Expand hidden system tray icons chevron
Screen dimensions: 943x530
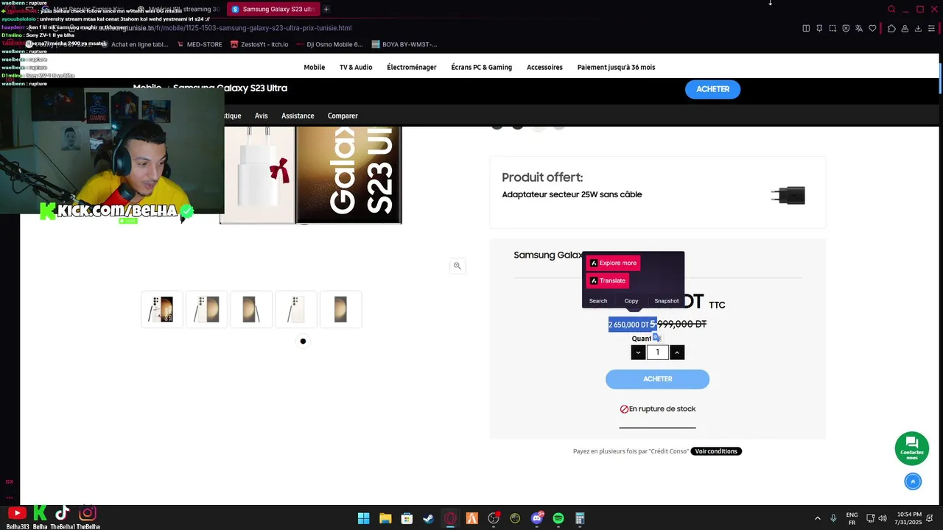click(x=817, y=518)
